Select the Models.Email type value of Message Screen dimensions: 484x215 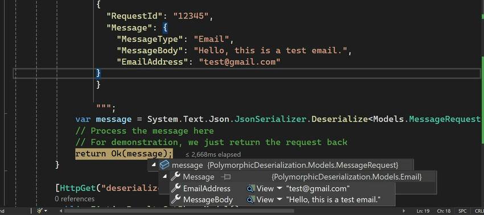[347, 177]
